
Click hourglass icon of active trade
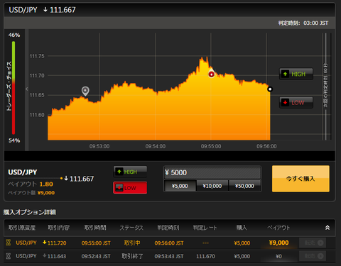tap(9, 243)
